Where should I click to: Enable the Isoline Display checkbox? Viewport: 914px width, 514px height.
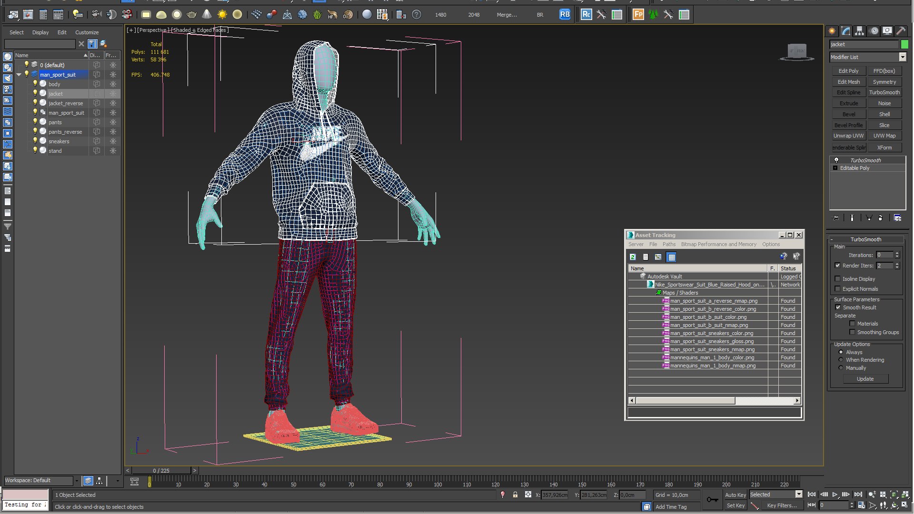[x=838, y=279]
